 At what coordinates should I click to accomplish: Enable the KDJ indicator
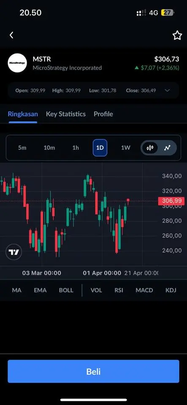(x=171, y=290)
